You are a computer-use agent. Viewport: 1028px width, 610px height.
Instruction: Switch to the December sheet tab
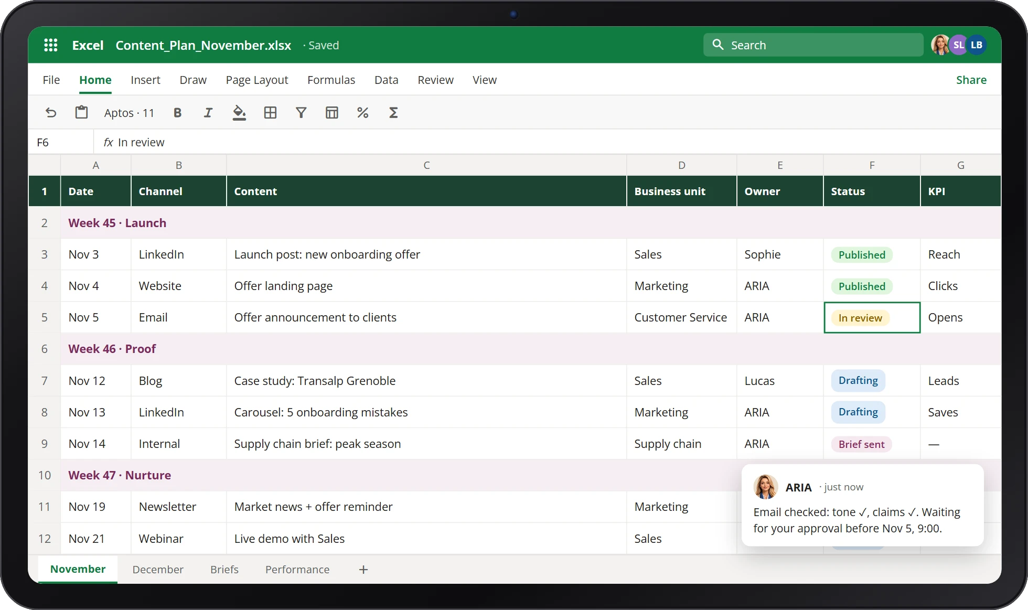pyautogui.click(x=158, y=570)
